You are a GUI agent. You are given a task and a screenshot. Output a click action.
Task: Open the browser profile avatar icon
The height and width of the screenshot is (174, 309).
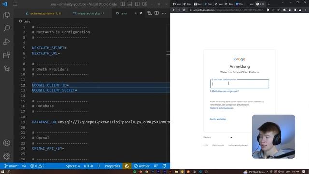pyautogui.click(x=300, y=10)
